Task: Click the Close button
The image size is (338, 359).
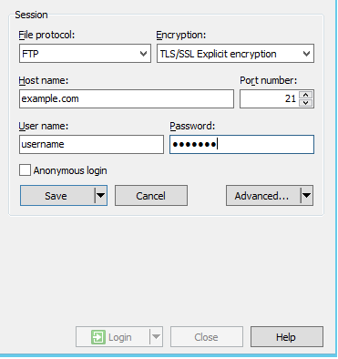Action: (207, 337)
